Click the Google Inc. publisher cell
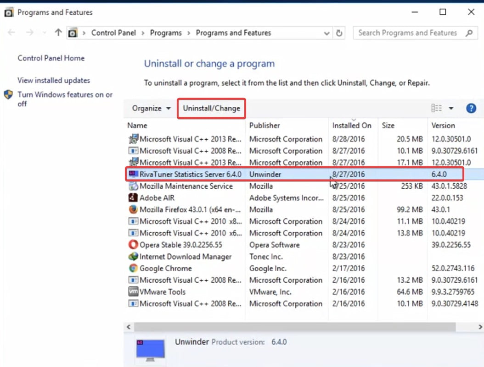484x367 pixels. [x=268, y=268]
